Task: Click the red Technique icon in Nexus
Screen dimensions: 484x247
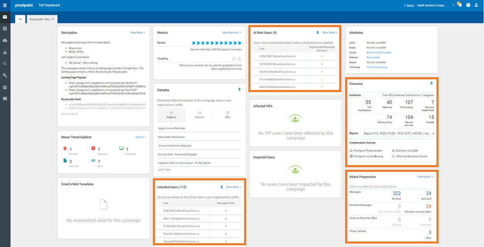Action: [x=93, y=149]
